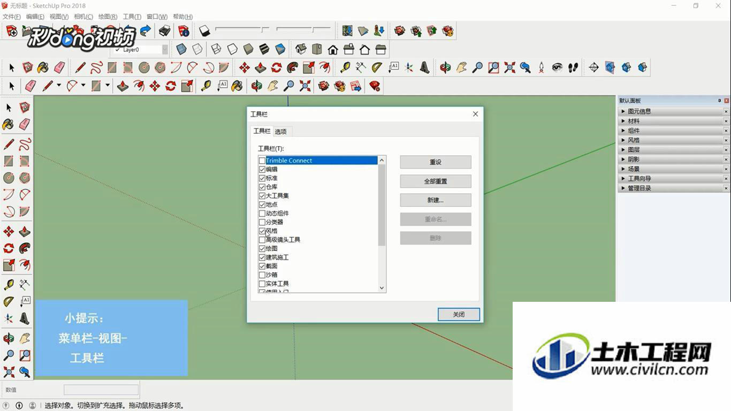Click the Print icon in top toolbar
731x411 pixels.
point(164,31)
